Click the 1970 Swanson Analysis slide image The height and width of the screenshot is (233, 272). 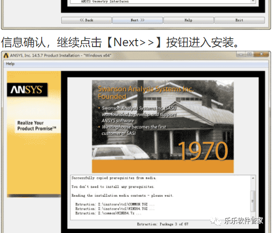[x=163, y=126]
